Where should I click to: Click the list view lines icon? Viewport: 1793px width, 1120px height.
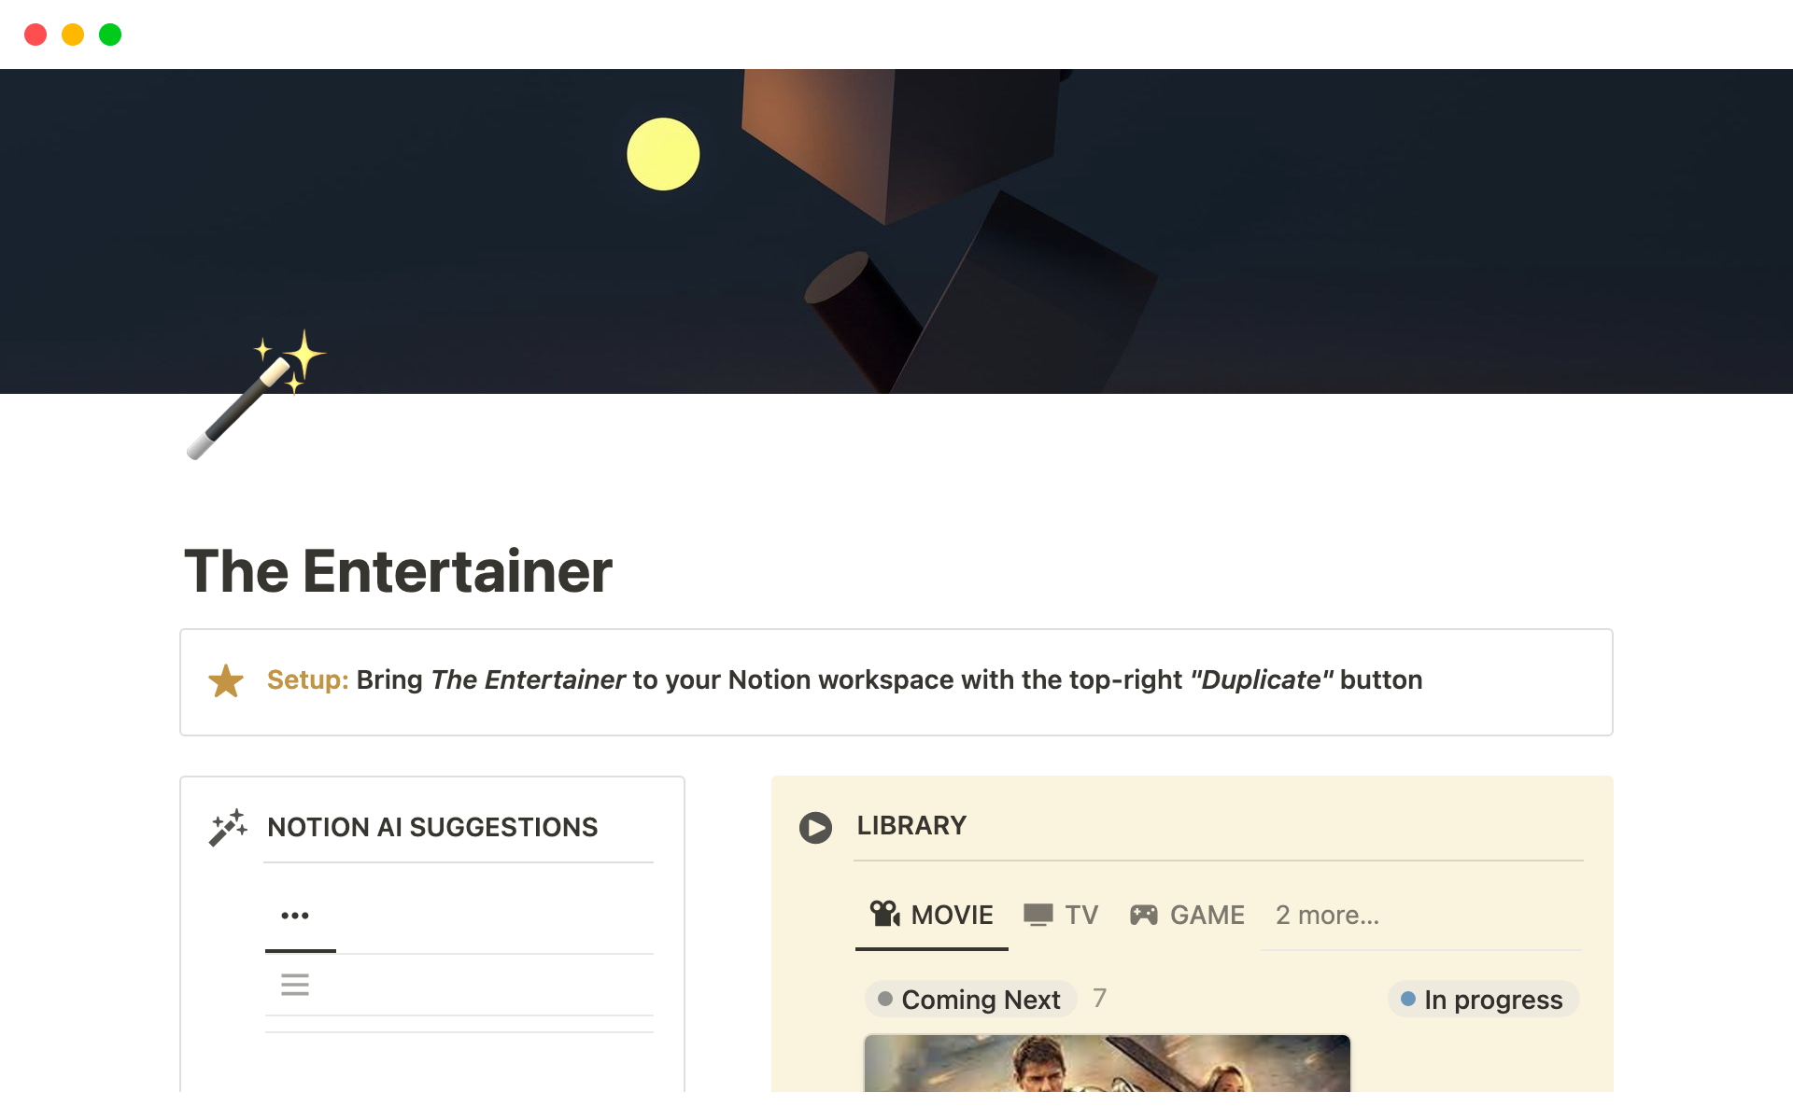(x=295, y=985)
